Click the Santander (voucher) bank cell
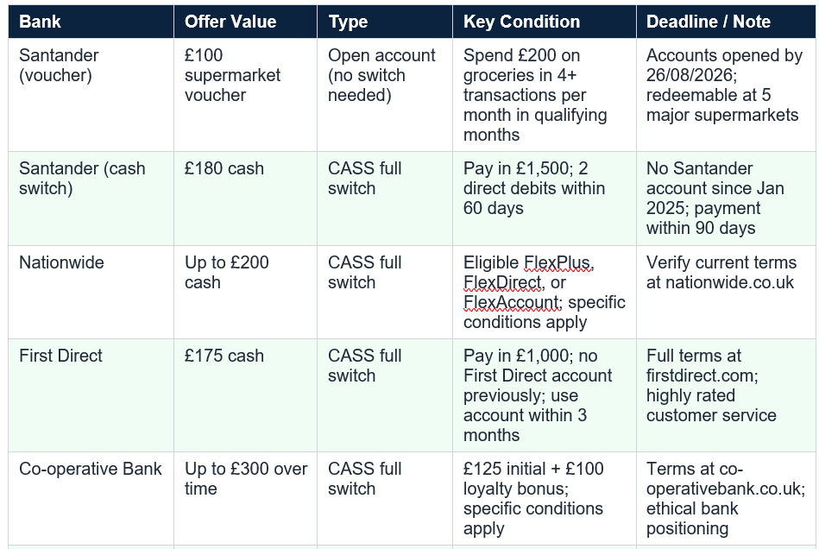The width and height of the screenshot is (819, 549). pos(91,95)
